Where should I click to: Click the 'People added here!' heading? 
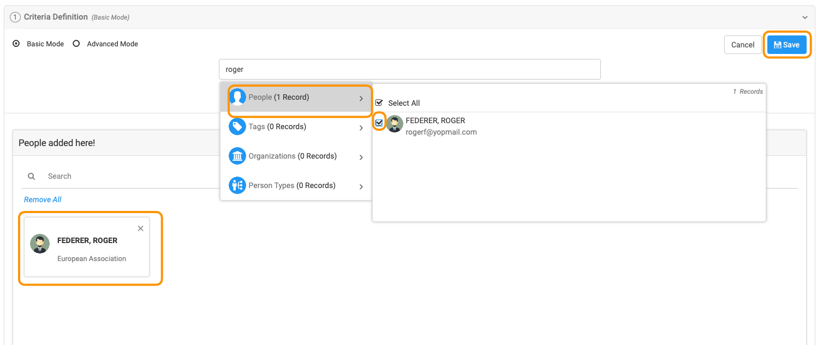point(57,143)
